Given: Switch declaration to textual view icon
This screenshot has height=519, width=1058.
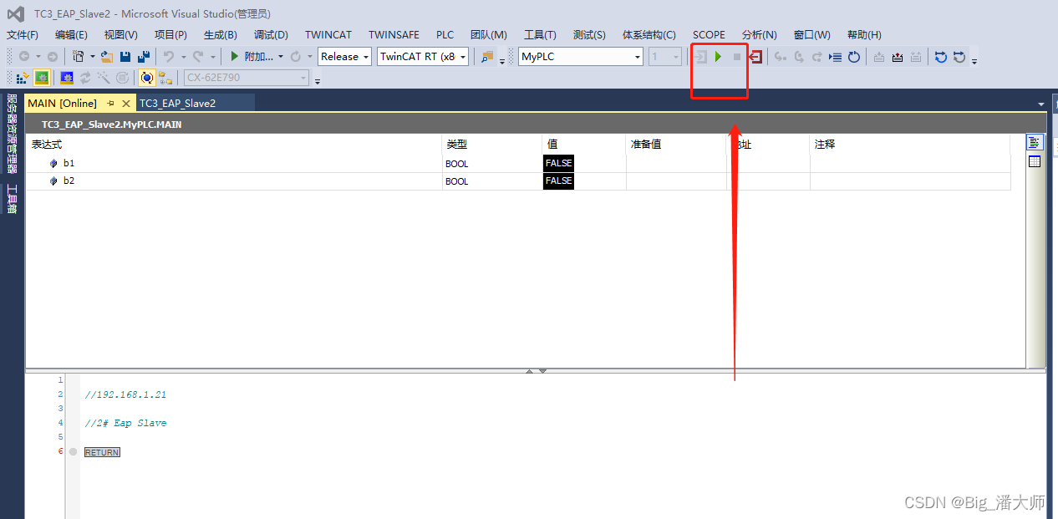Looking at the screenshot, I should click(1035, 143).
